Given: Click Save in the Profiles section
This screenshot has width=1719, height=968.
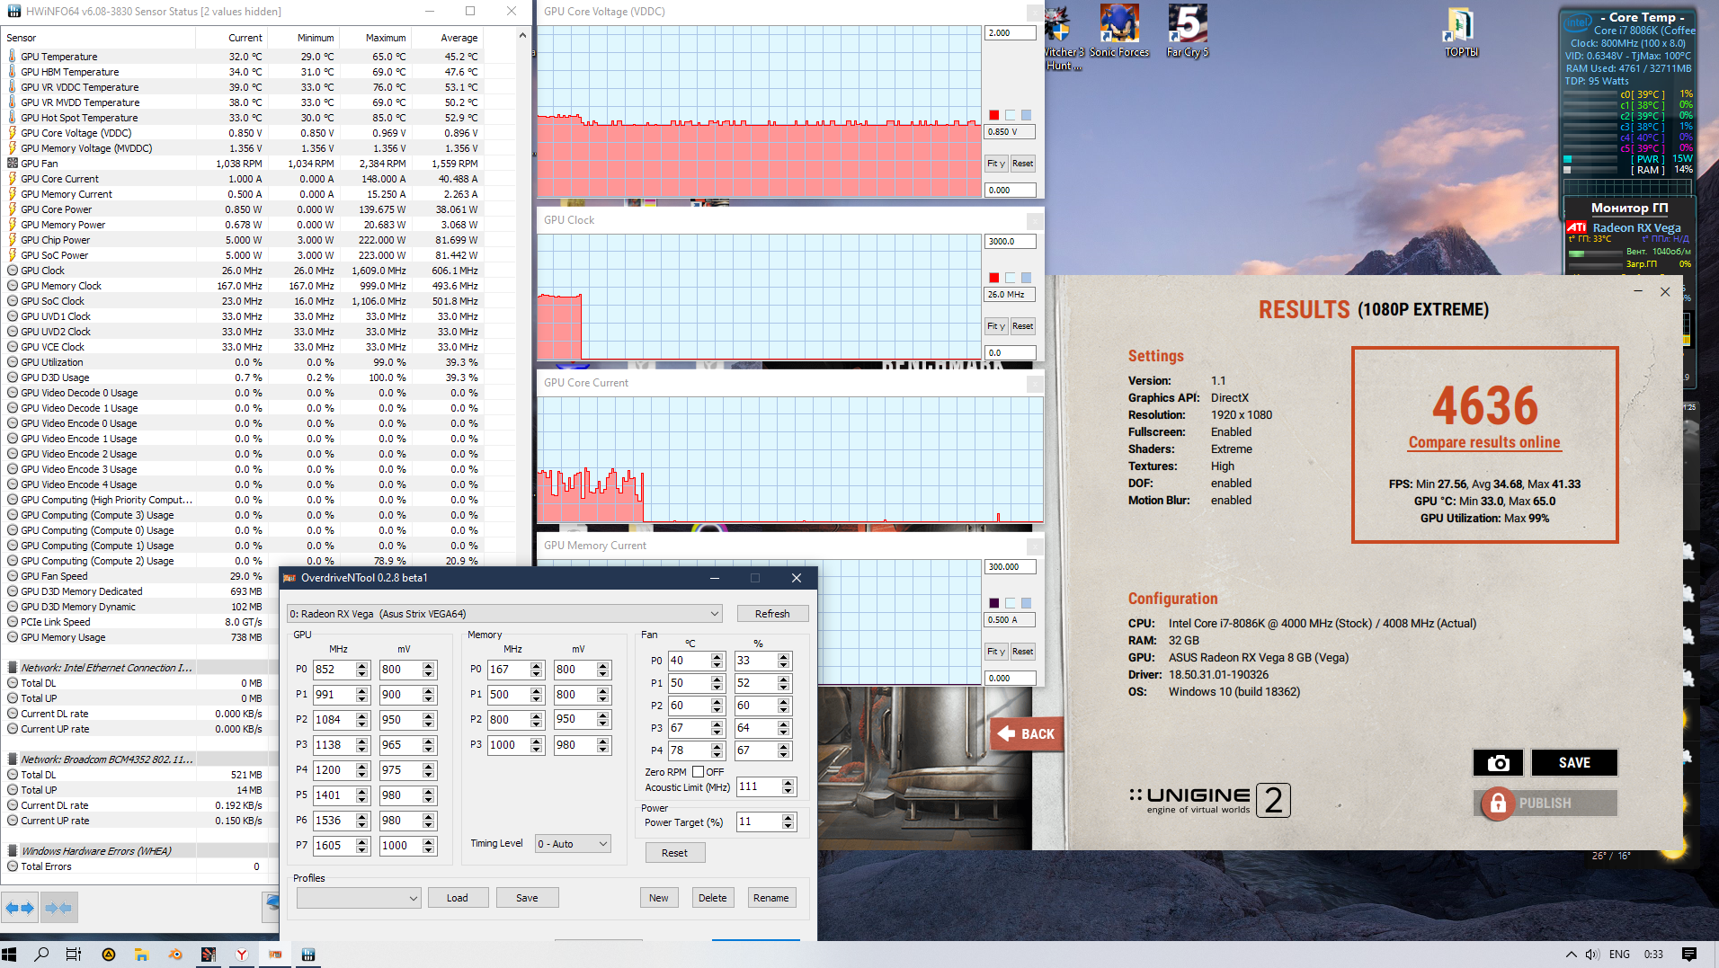Looking at the screenshot, I should coord(527,898).
